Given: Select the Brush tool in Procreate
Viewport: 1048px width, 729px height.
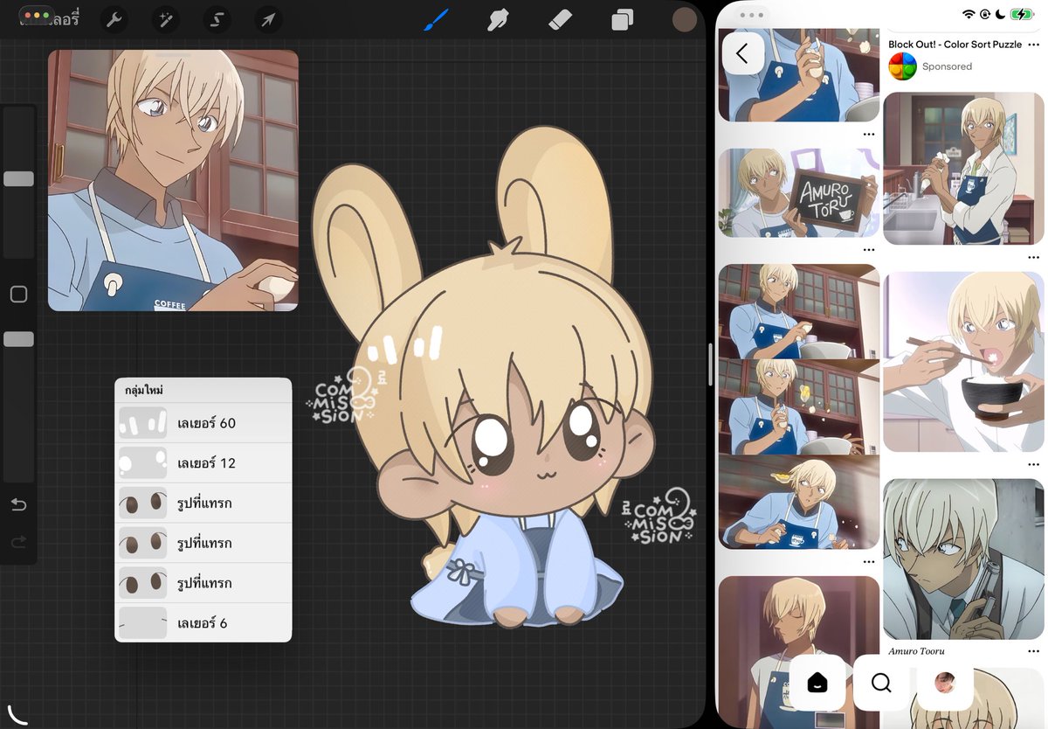Looking at the screenshot, I should 436,19.
